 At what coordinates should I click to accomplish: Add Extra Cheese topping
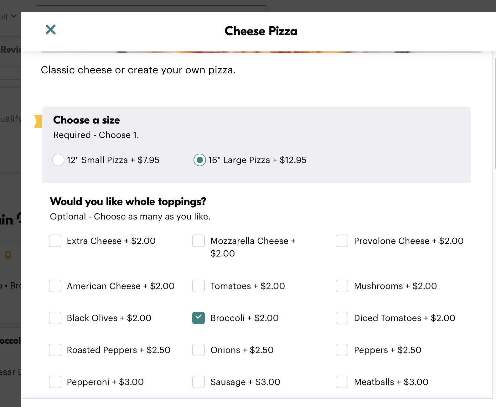pos(55,241)
